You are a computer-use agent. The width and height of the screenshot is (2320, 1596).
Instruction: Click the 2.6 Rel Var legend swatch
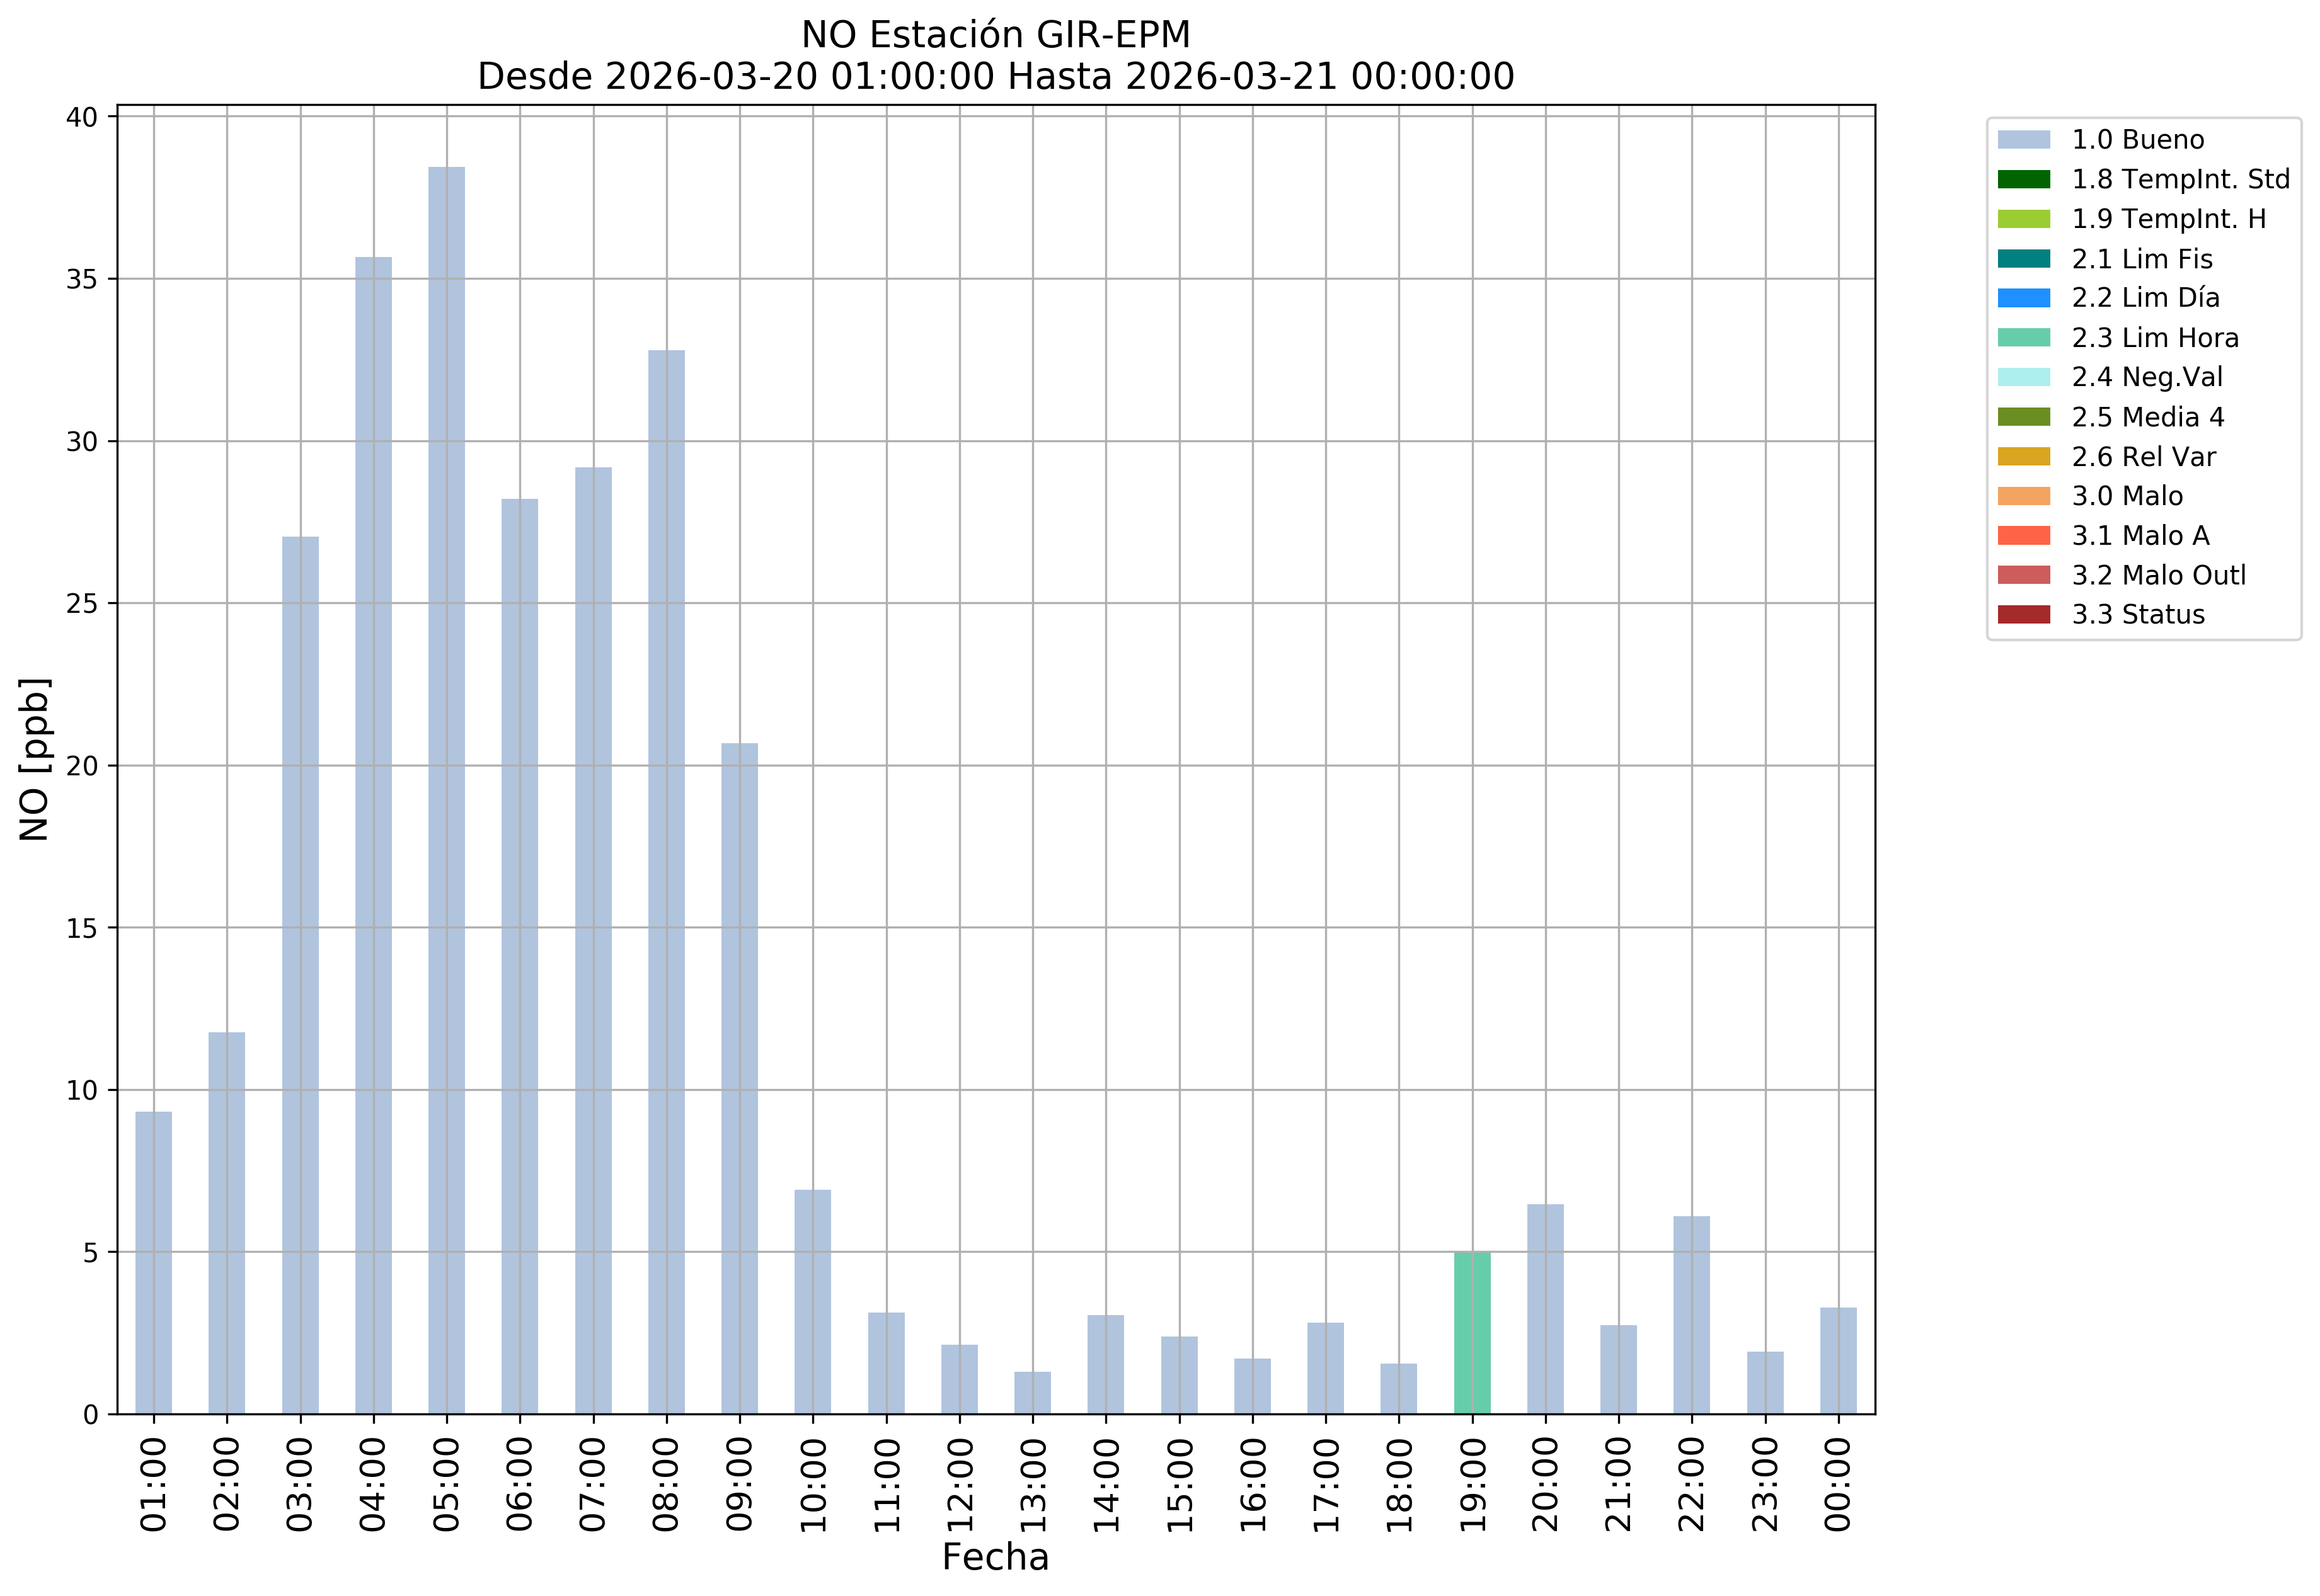(2023, 457)
